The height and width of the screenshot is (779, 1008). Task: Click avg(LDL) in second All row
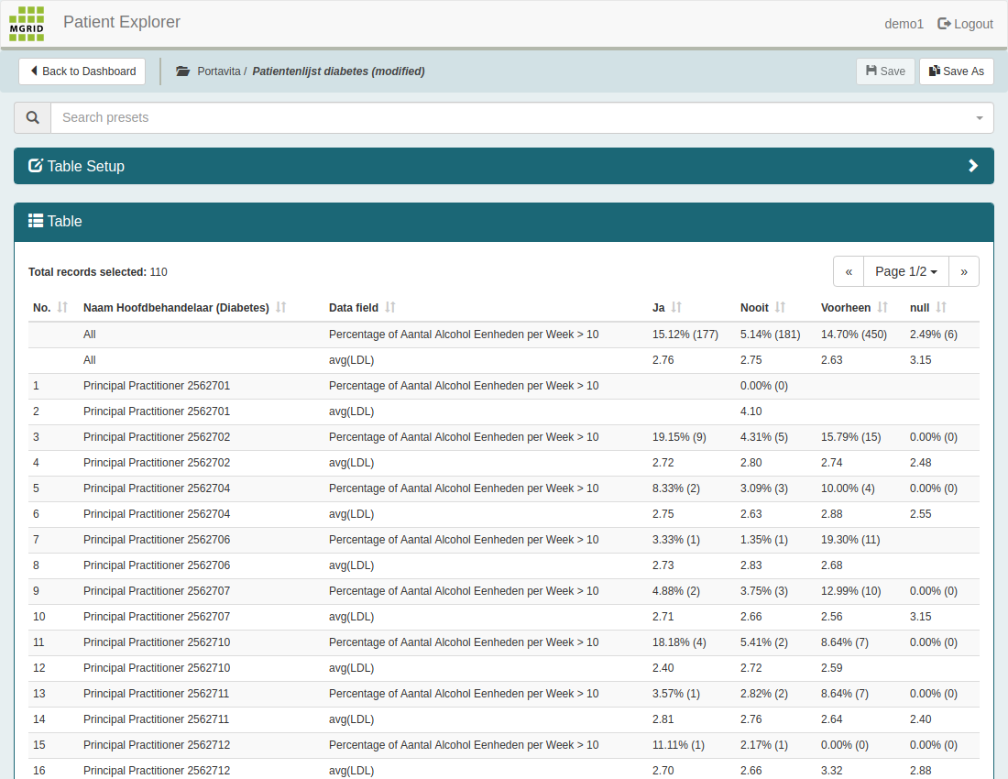(x=351, y=360)
